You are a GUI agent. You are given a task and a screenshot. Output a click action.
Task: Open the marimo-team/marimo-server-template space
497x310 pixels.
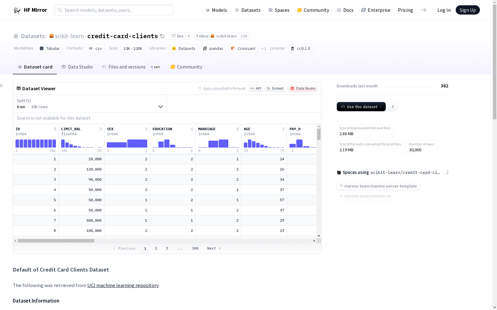(378, 186)
